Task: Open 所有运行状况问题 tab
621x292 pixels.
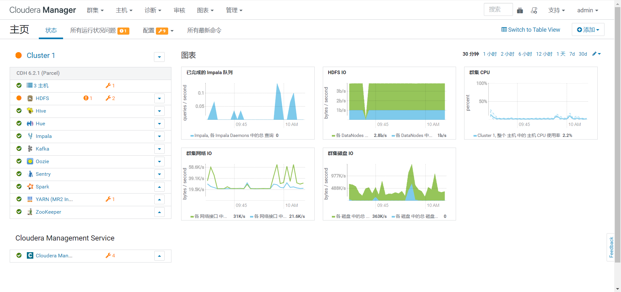Action: (100, 30)
